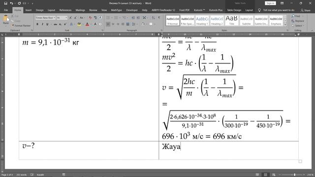Toggle Bold formatting

[37, 24]
